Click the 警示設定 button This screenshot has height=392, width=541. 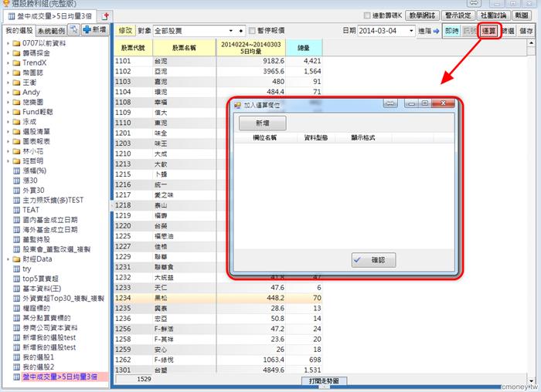[x=458, y=15]
